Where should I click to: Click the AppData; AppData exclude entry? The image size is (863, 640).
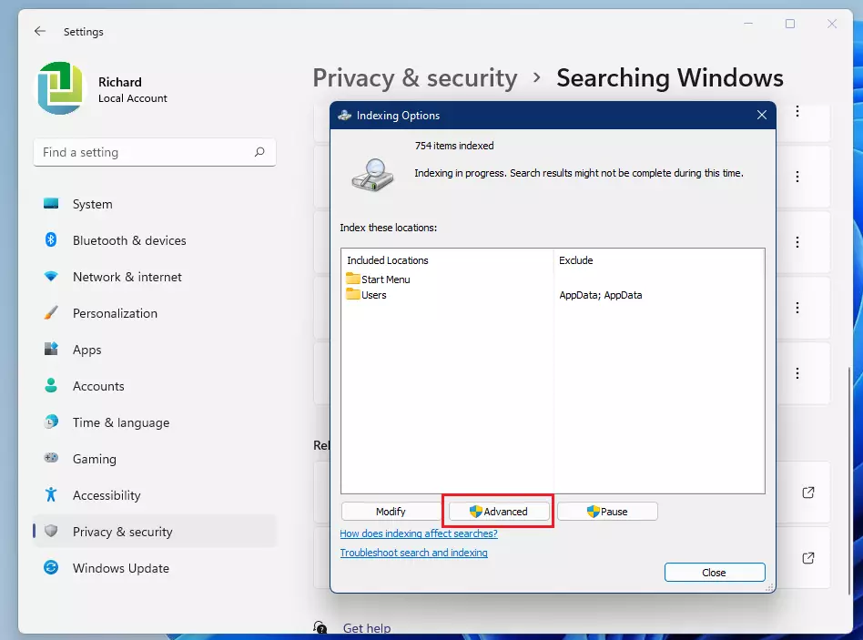tap(601, 295)
